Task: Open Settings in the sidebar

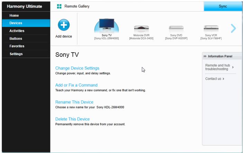Action: [x=26, y=54]
